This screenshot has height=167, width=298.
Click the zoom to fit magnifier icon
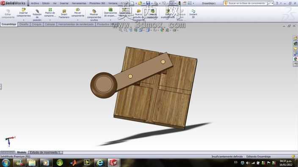click(121, 30)
